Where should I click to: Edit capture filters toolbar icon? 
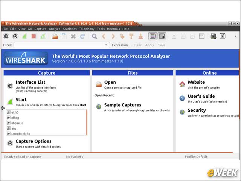214,36
